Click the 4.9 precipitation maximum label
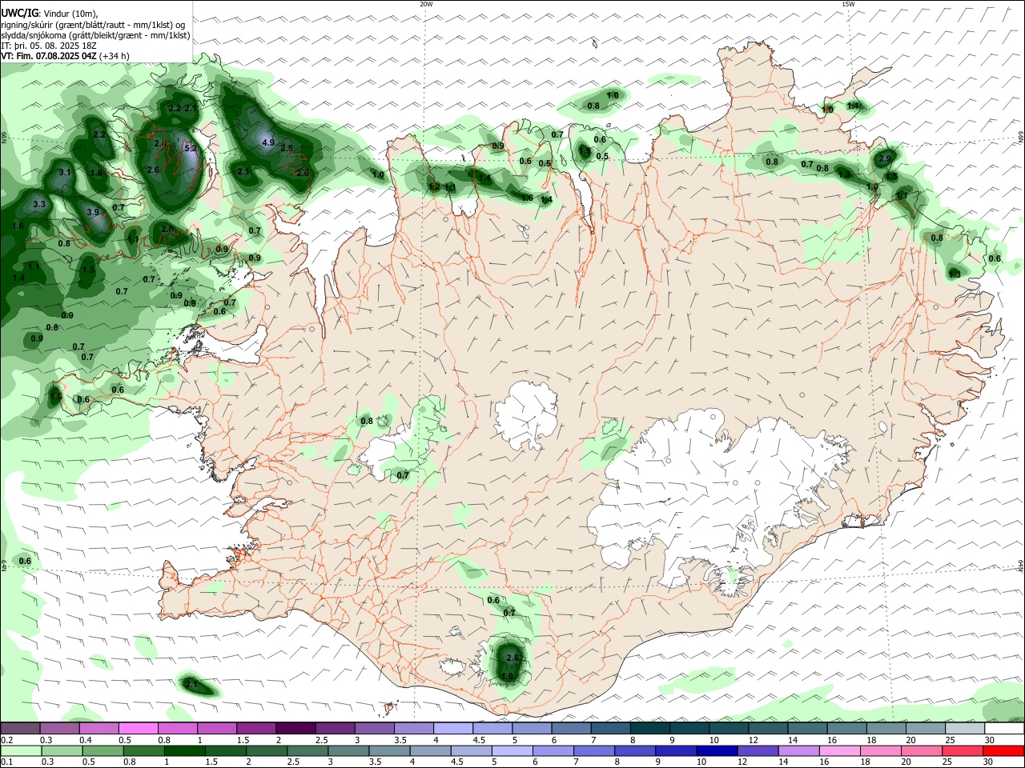The image size is (1025, 768). pyautogui.click(x=268, y=142)
